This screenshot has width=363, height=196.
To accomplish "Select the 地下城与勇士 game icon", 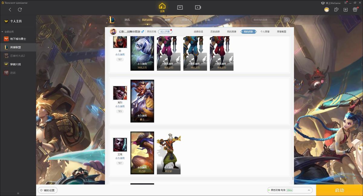I will [x=6, y=39].
